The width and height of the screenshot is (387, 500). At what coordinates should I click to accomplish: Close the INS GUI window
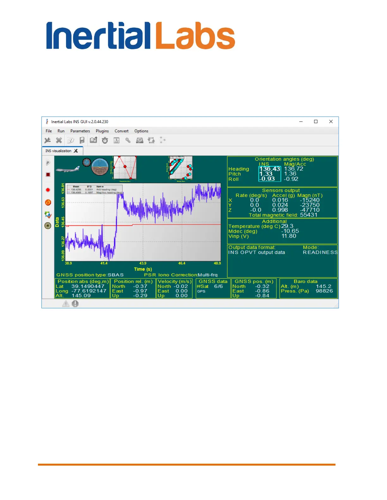point(331,122)
